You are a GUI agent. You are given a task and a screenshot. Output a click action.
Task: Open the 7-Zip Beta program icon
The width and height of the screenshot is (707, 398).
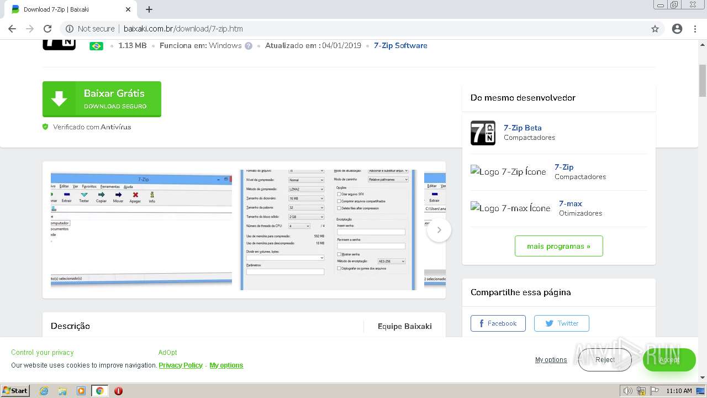coord(483,133)
